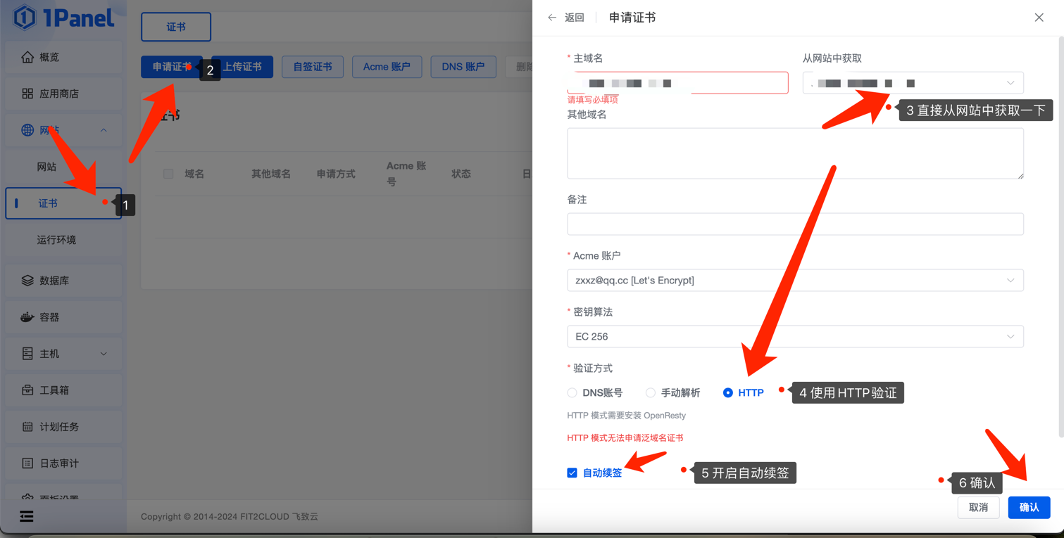Screen dimensions: 1064x538
Task: Click the overview home icon in sidebar
Action: (27, 57)
